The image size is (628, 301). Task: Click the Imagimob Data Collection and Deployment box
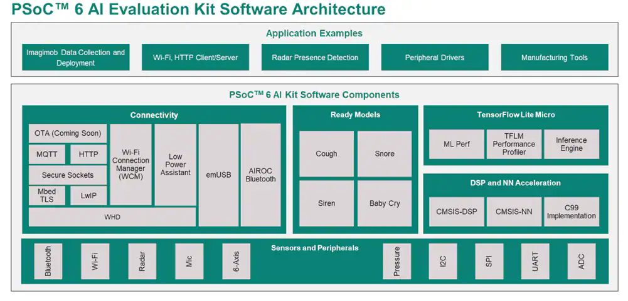pyautogui.click(x=76, y=57)
